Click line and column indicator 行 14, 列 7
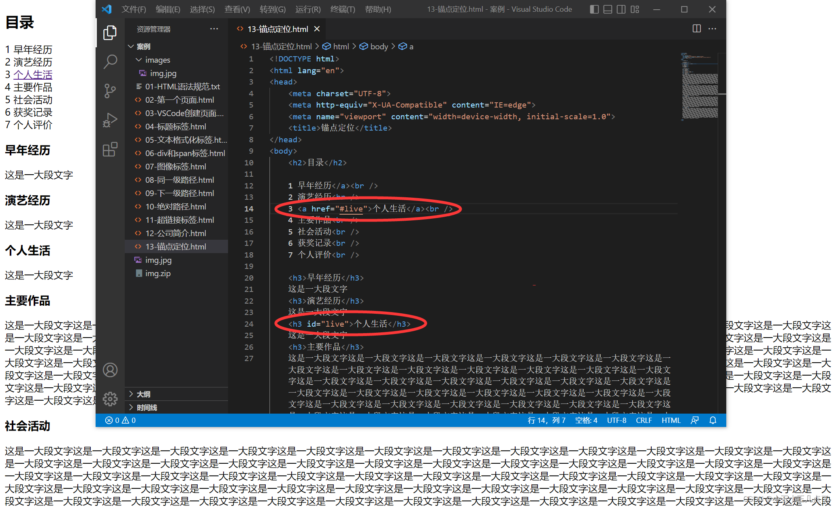 pyautogui.click(x=546, y=420)
